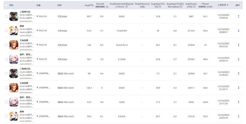This screenshot has width=246, height=124.
Task: Click the Avg(FPS) column header
Action: coord(89,5)
